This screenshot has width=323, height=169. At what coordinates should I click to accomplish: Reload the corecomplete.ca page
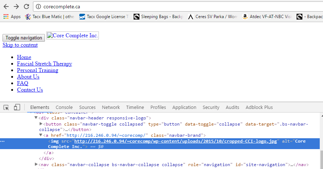pyautogui.click(x=26, y=7)
